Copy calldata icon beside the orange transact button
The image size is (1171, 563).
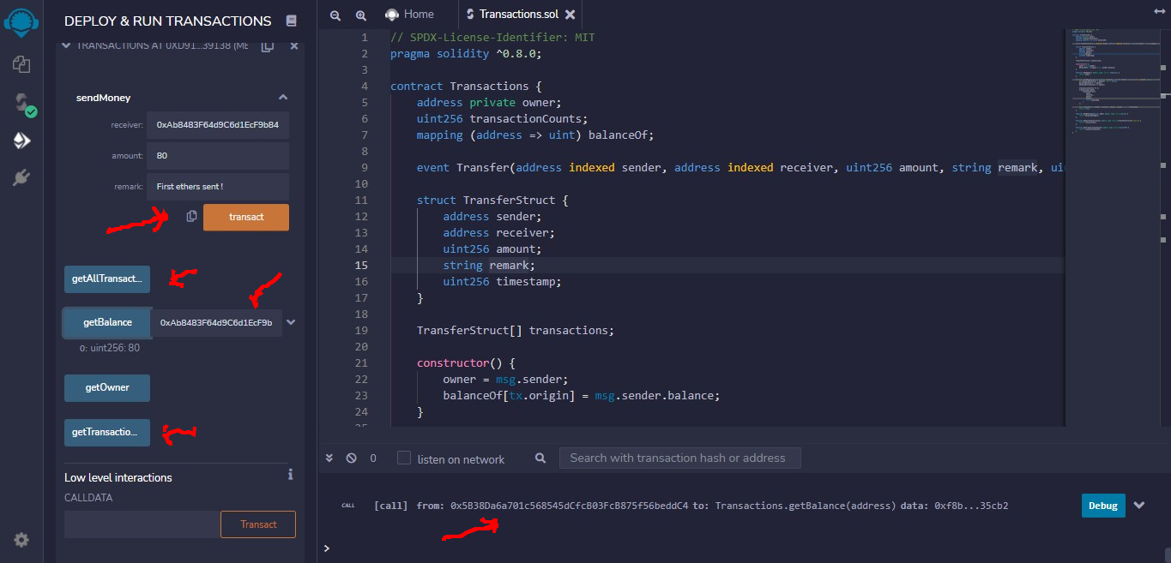click(192, 217)
